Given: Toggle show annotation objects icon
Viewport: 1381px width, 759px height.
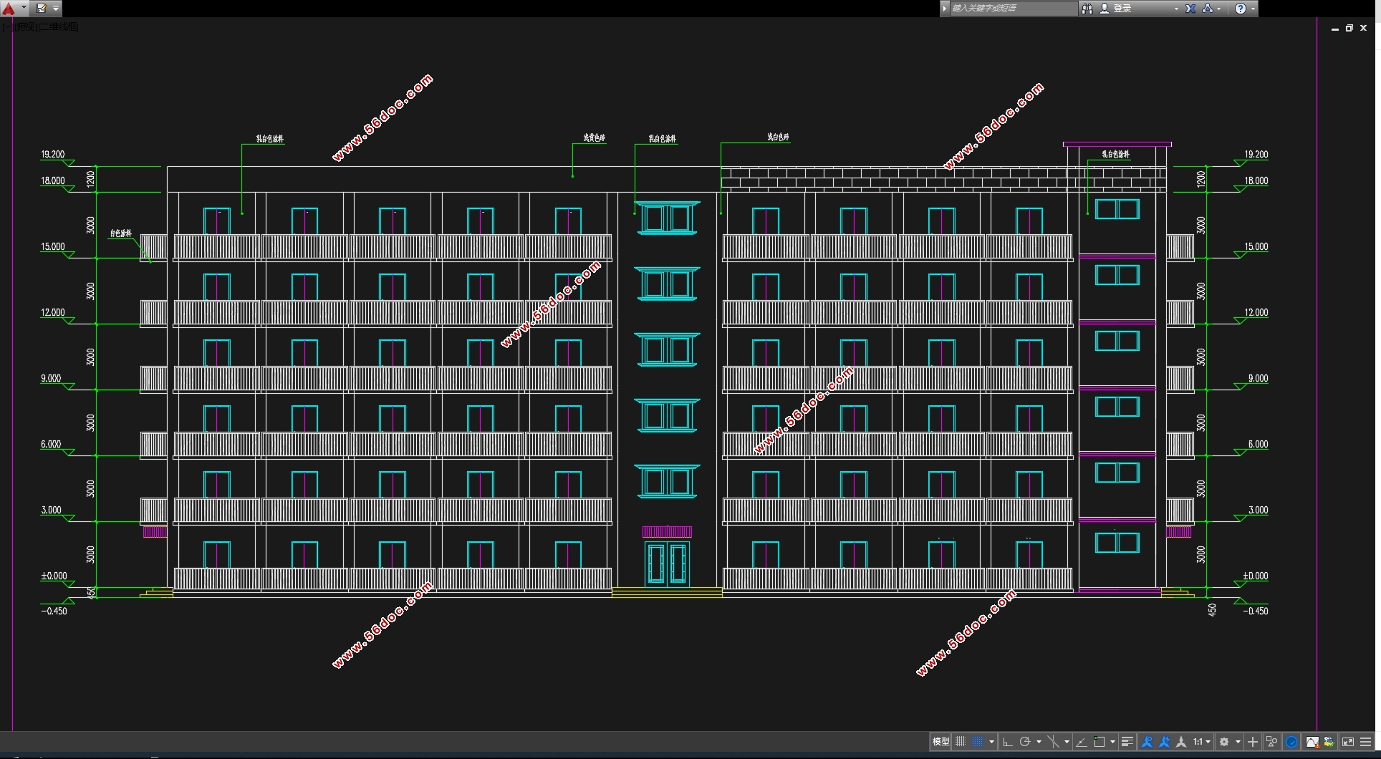Looking at the screenshot, I should coord(1147,742).
